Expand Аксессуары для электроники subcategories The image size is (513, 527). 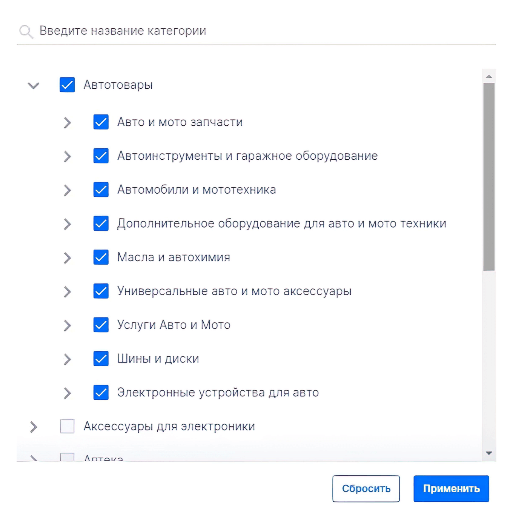click(33, 427)
